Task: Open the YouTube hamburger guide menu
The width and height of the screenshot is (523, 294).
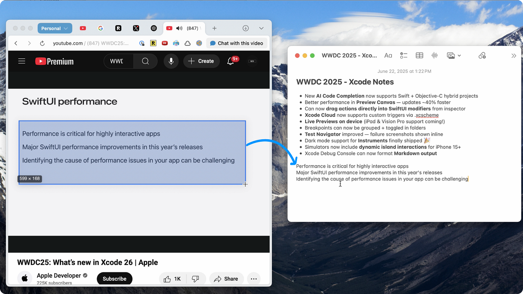Action: [x=22, y=61]
